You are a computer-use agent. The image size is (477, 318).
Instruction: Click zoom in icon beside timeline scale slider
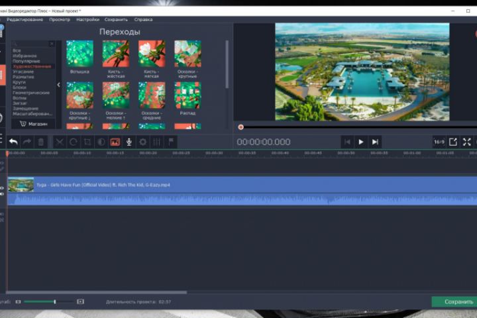pyautogui.click(x=80, y=301)
